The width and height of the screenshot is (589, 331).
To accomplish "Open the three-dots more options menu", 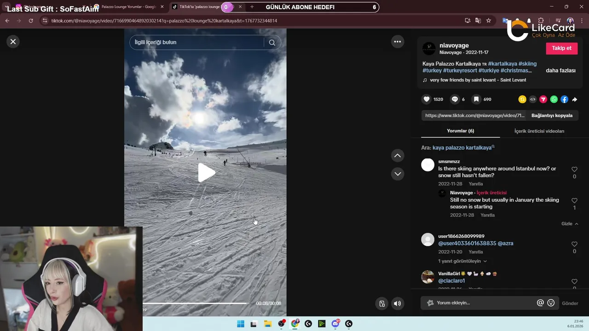I will 398,41.
